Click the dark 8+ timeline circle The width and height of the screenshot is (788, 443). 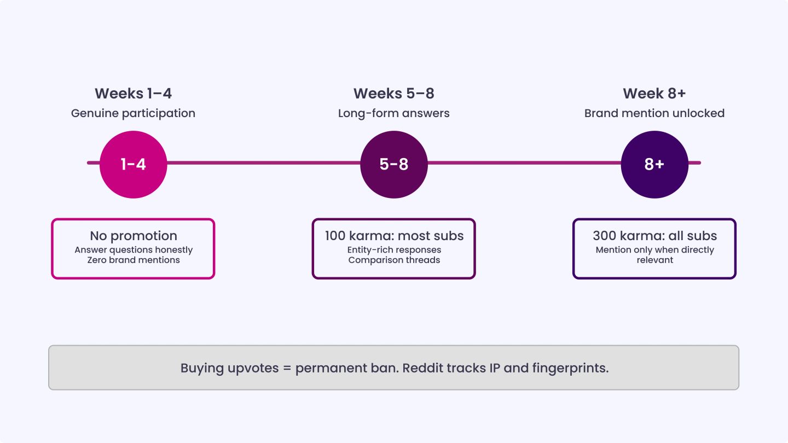[654, 163]
